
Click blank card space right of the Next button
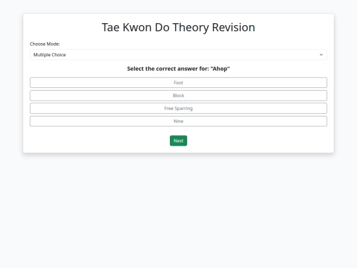point(257,140)
